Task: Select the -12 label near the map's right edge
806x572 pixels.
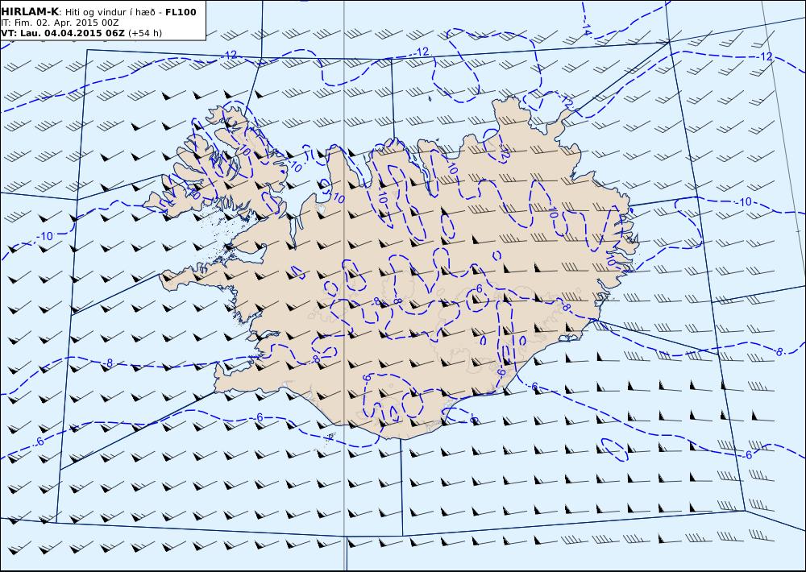Action: click(764, 56)
